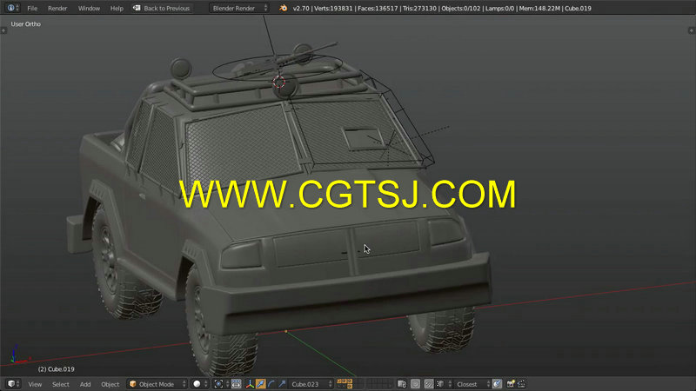The height and width of the screenshot is (391, 696).
Task: Click the Verts:193831 statistic
Action: tap(333, 8)
